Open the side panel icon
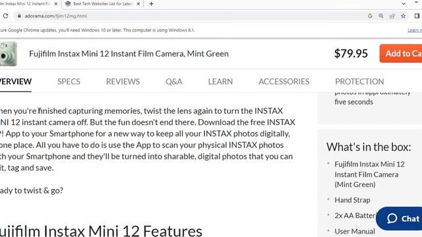Image resolution: width=422 pixels, height=237 pixels. pos(417,16)
